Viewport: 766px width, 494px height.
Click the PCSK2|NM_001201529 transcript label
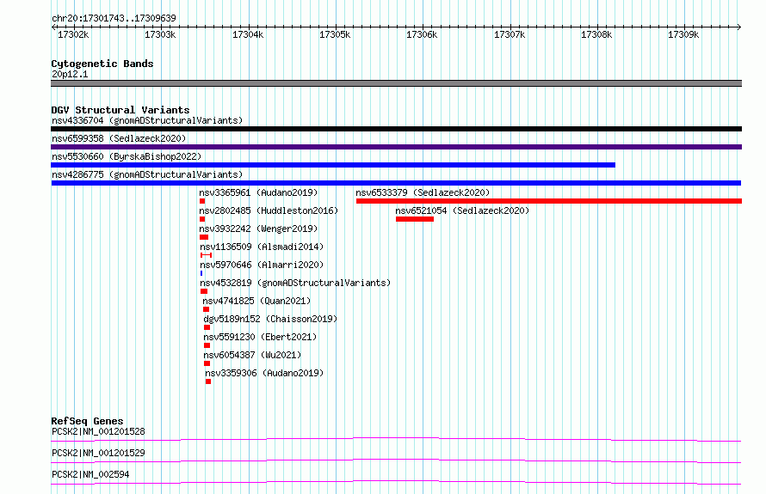pyautogui.click(x=98, y=453)
